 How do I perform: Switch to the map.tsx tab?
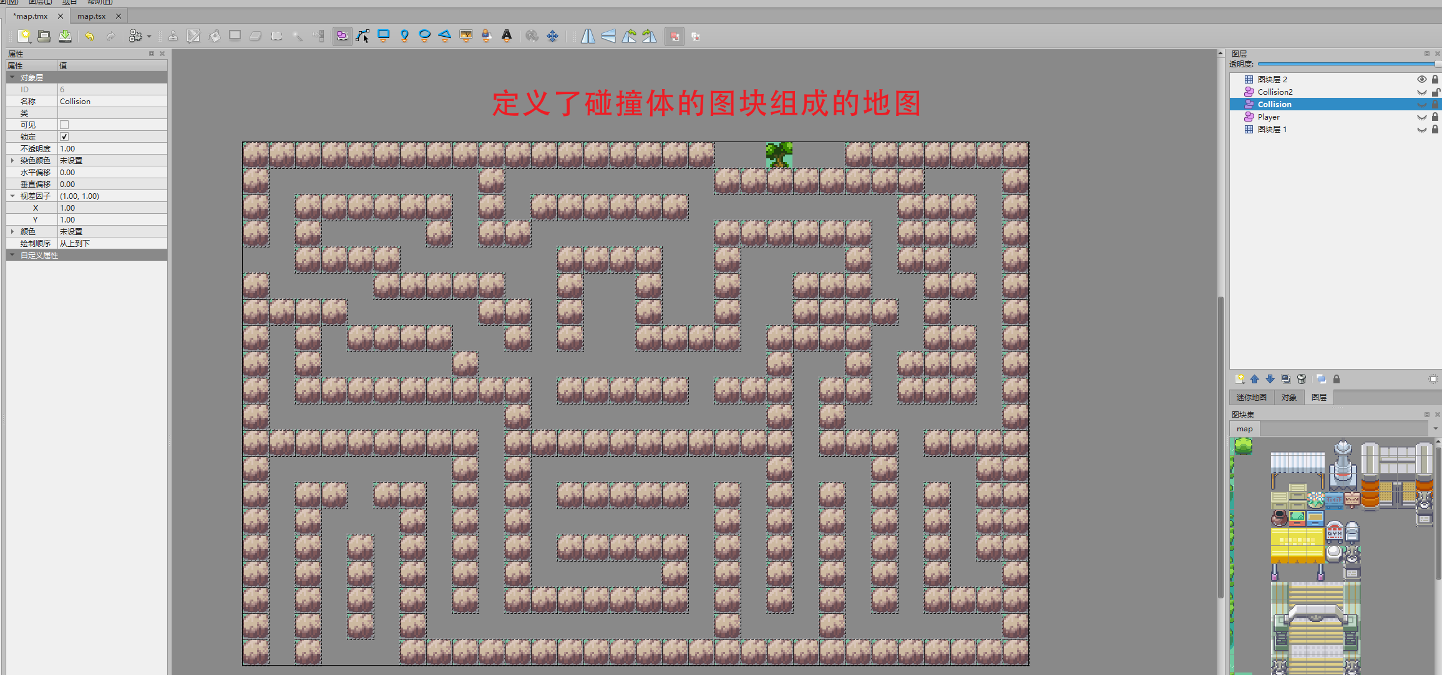coord(91,16)
